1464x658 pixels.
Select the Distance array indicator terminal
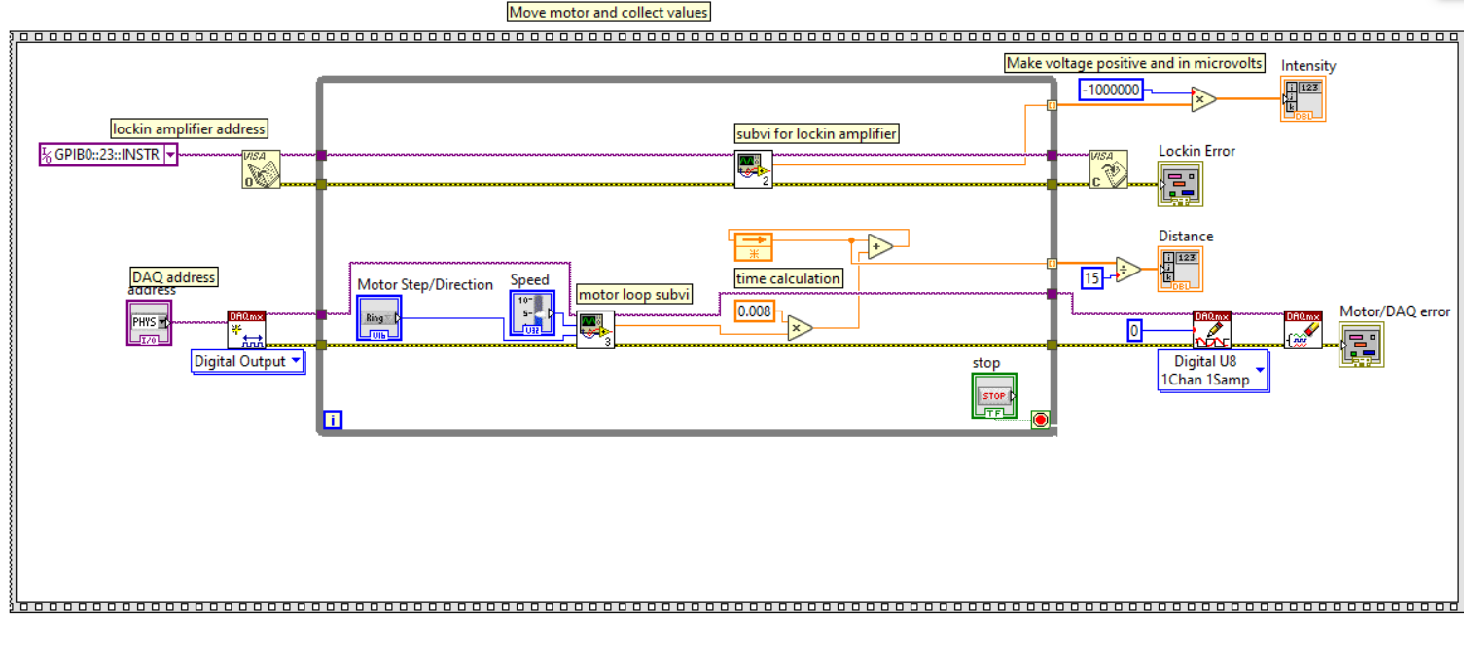point(1180,270)
